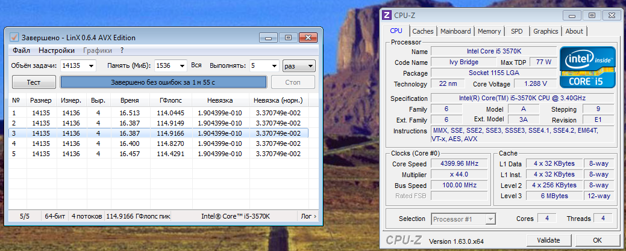The height and width of the screenshot is (251, 626).
Task: Click the Core Voltage value 1.288 V
Action: click(535, 83)
